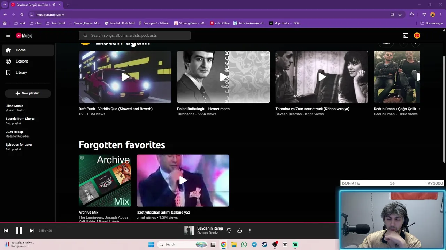Click 'Təhminə və Zaur soundtrack' title
This screenshot has width=446, height=250.
312,109
